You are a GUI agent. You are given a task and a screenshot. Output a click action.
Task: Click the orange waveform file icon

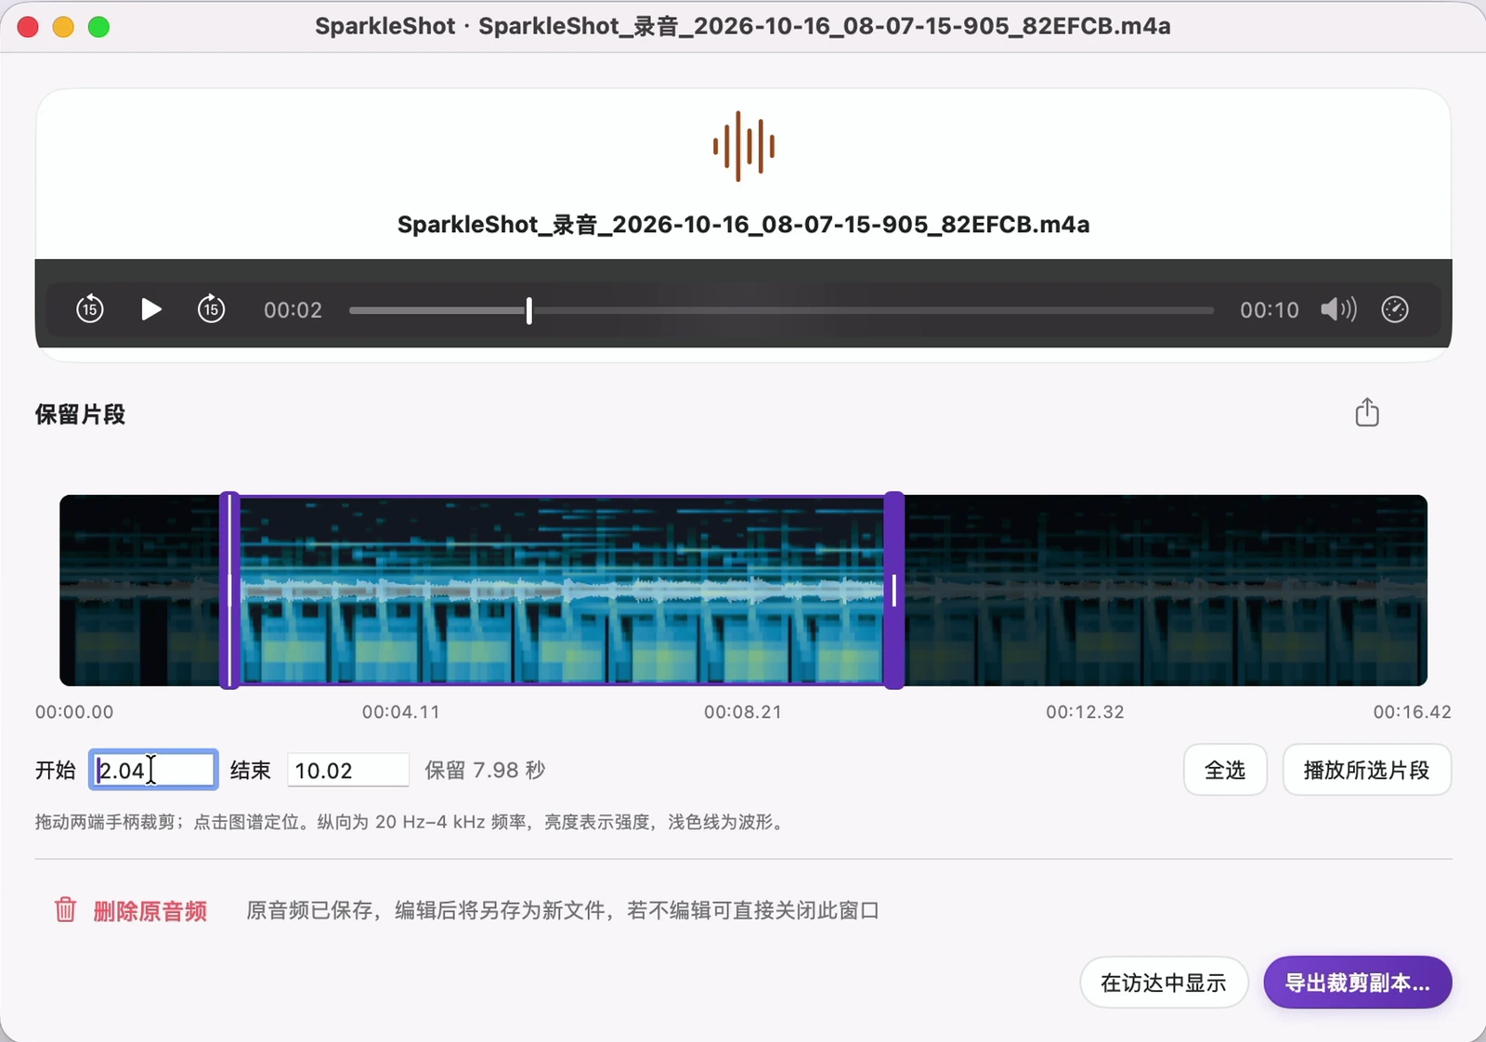click(x=744, y=146)
